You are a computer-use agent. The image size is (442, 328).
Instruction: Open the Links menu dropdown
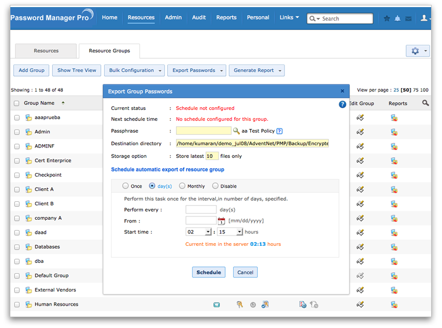(289, 17)
